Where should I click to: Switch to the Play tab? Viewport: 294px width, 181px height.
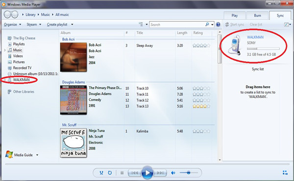tap(234, 16)
